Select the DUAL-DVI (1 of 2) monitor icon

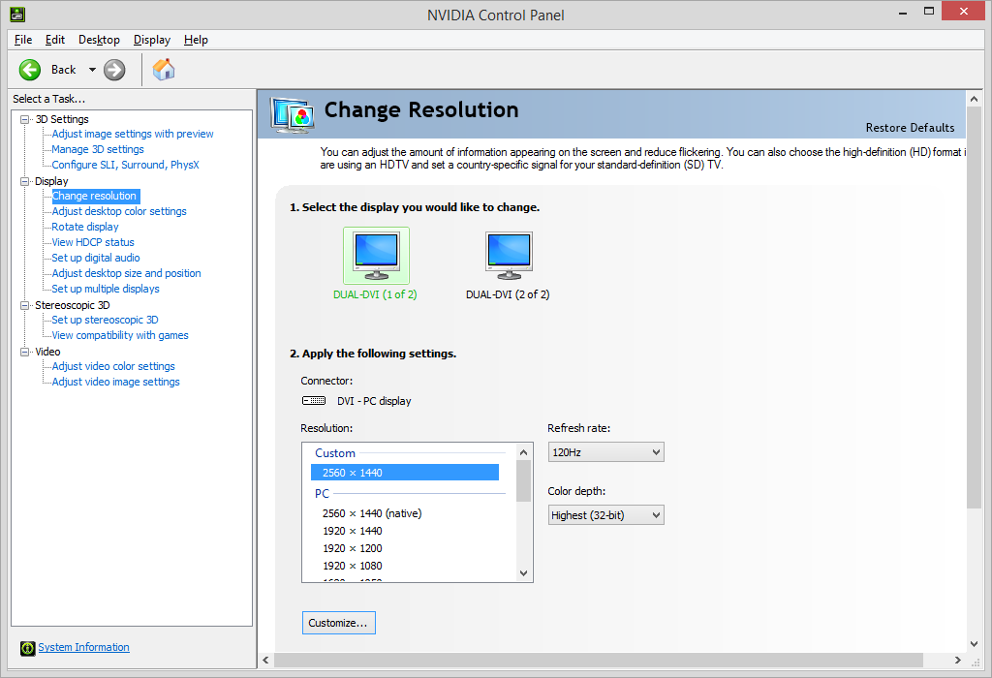coord(376,256)
